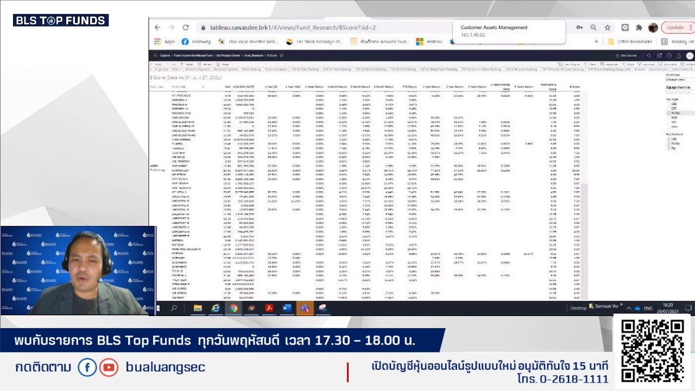
Task: Open Tableau user account avatar
Action: [x=690, y=55]
